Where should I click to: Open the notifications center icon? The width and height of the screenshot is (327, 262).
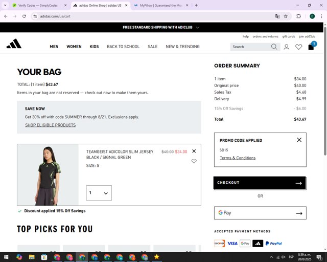point(319,257)
